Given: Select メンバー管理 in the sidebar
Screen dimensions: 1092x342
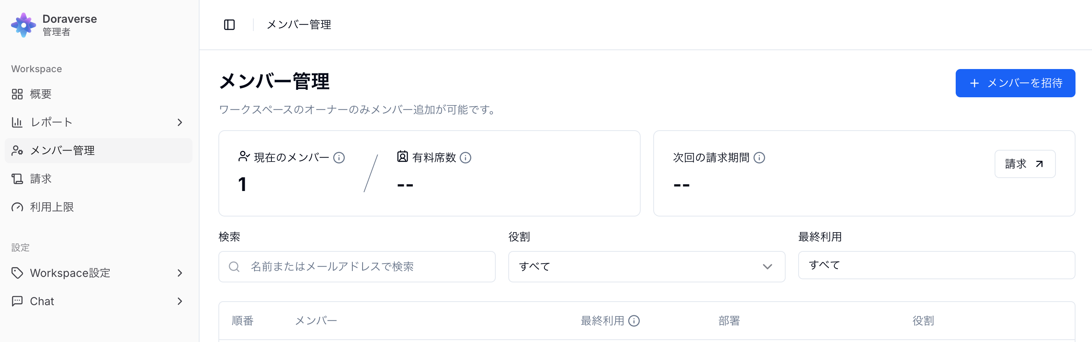Looking at the screenshot, I should [x=62, y=150].
